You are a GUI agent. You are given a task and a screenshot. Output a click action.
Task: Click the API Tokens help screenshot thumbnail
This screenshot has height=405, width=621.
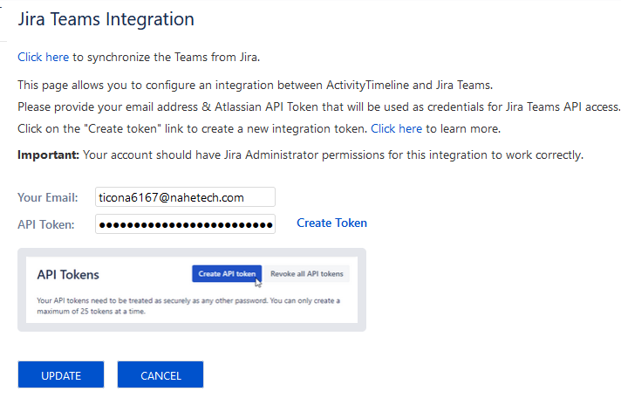pos(192,290)
